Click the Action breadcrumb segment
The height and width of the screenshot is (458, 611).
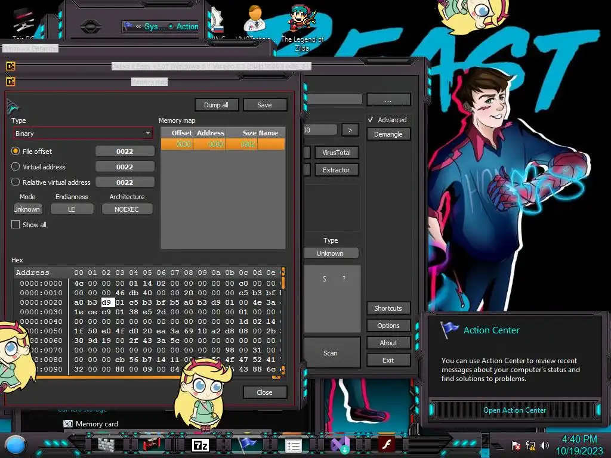(x=187, y=26)
